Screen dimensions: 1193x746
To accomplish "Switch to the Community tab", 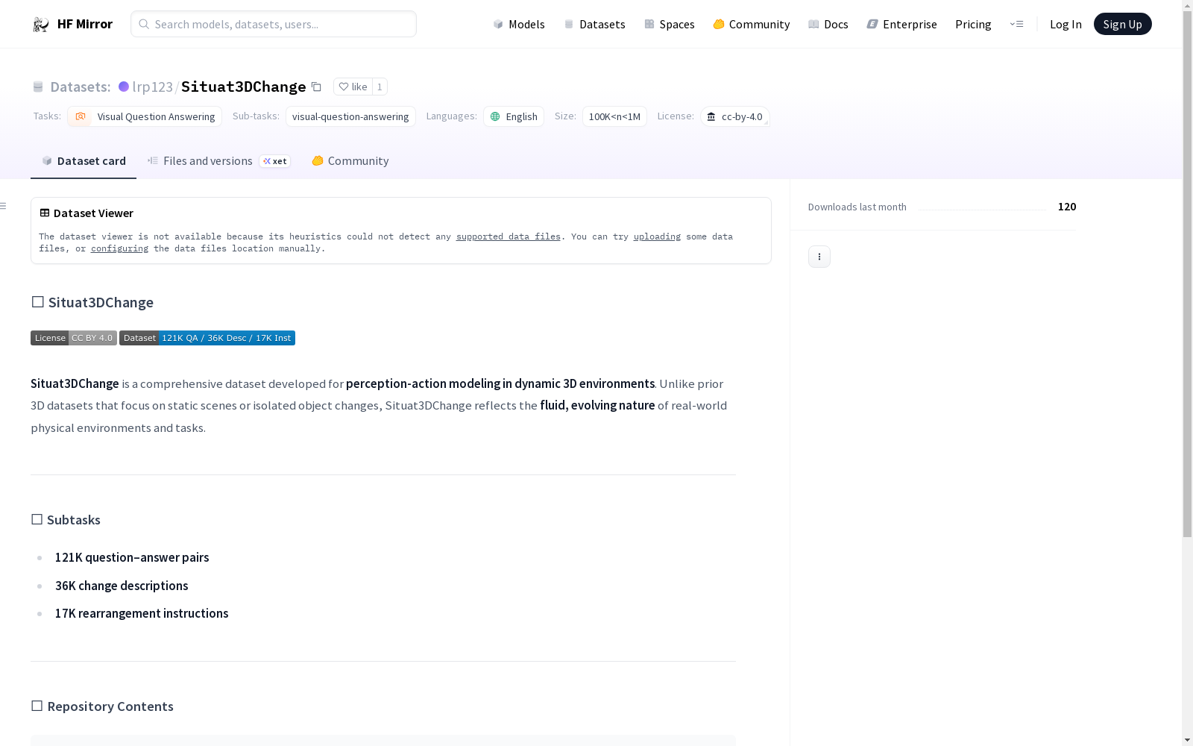I will pyautogui.click(x=350, y=160).
